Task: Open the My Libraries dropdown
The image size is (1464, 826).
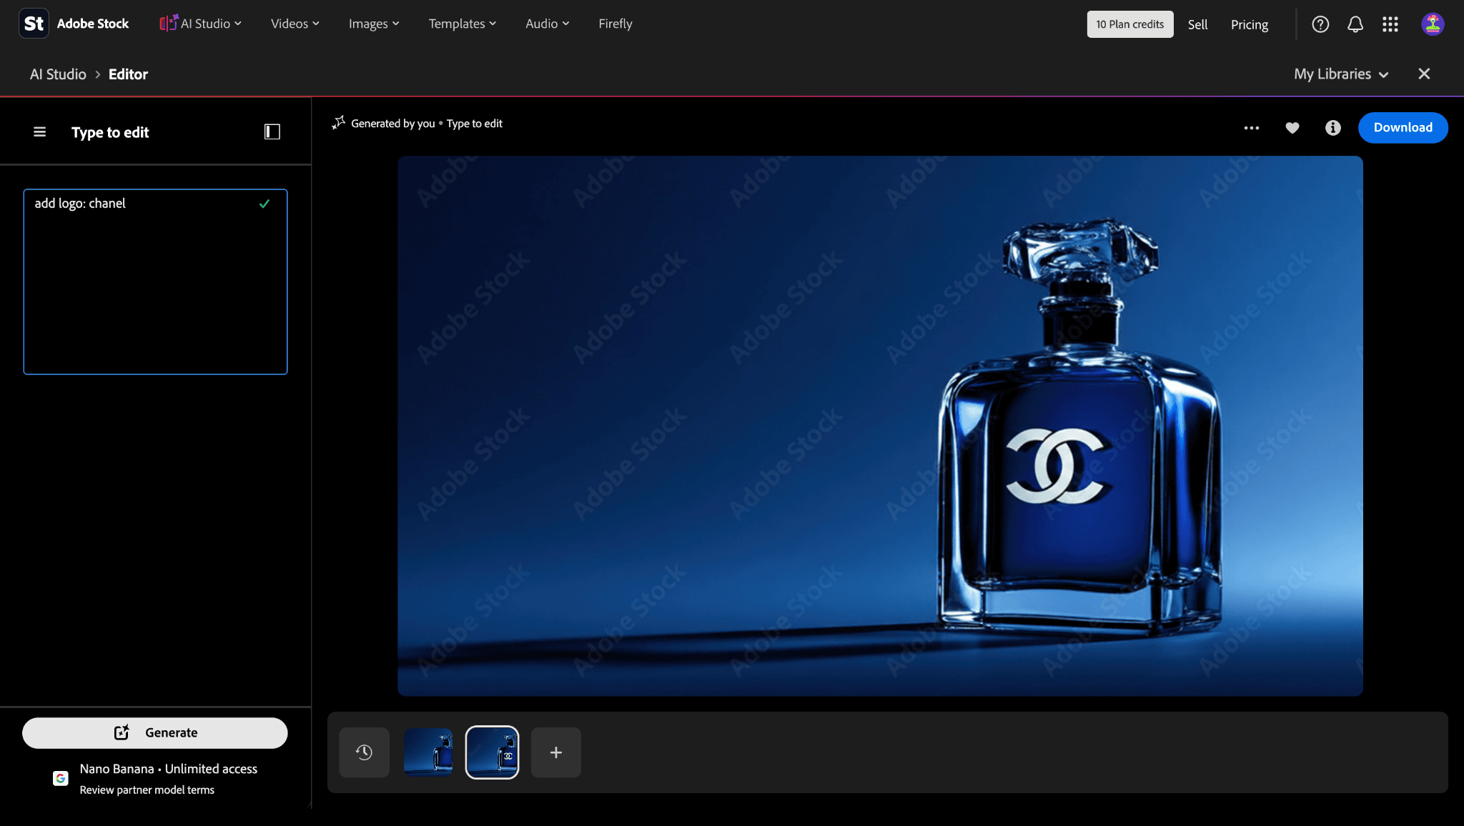Action: pyautogui.click(x=1341, y=74)
